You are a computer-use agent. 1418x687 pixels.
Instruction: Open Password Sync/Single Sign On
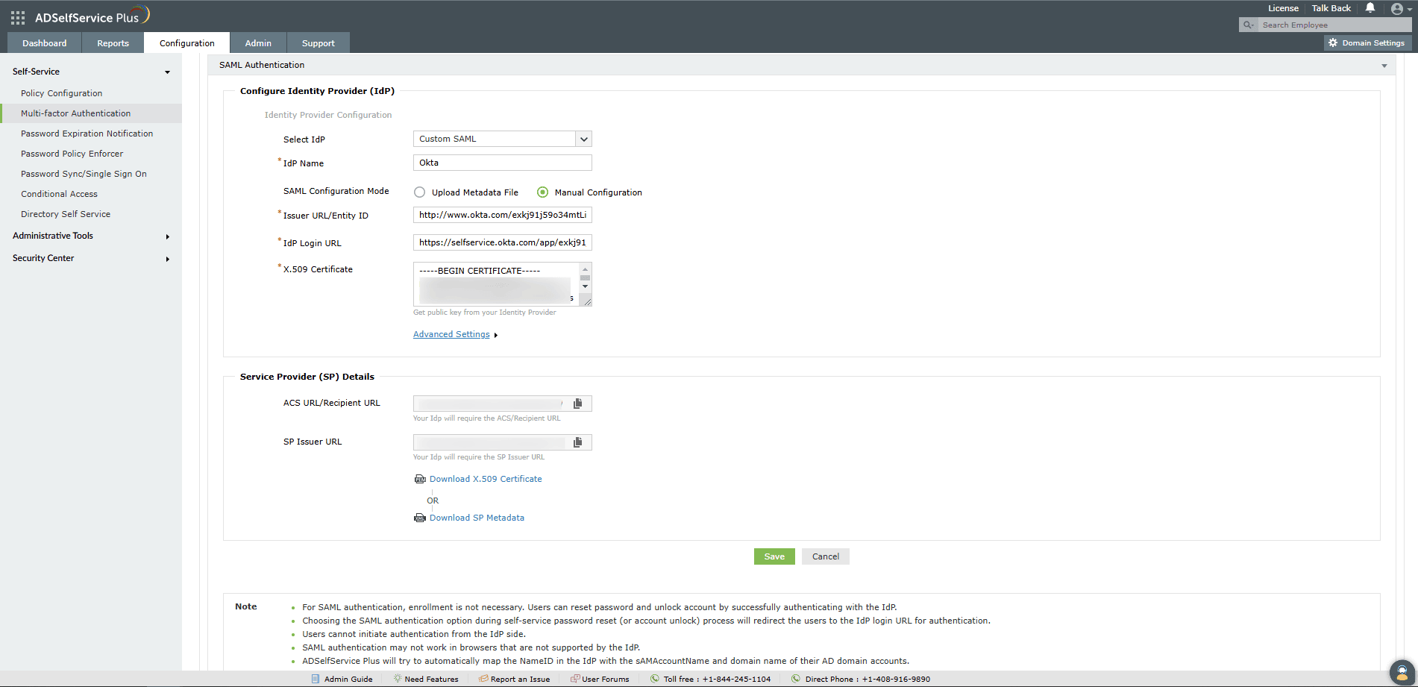tap(84, 174)
